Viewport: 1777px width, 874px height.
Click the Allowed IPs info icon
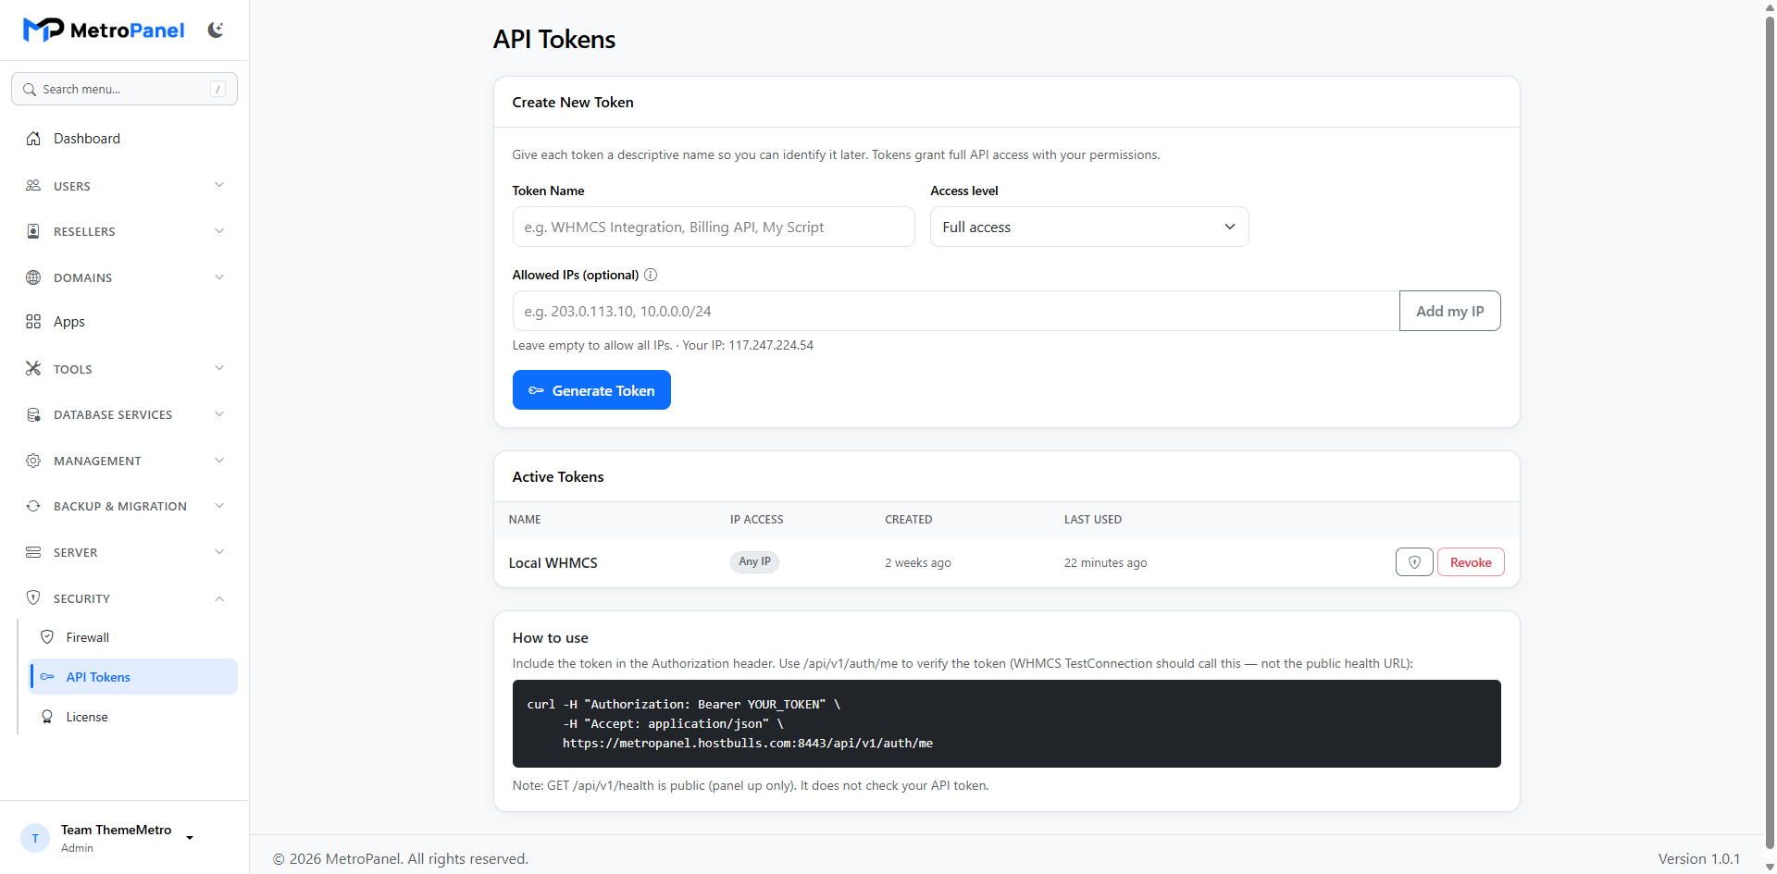pyautogui.click(x=651, y=275)
